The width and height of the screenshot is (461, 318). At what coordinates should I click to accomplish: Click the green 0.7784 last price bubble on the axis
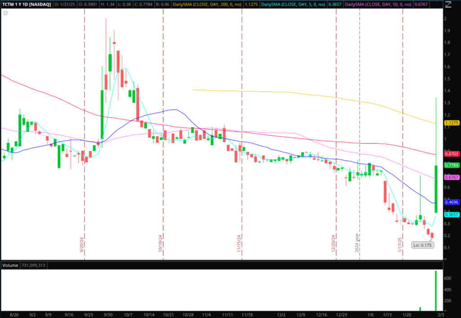pyautogui.click(x=452, y=165)
